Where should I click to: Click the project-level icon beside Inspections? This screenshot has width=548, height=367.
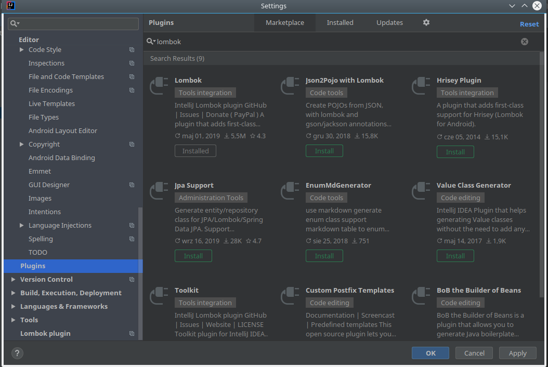point(132,63)
